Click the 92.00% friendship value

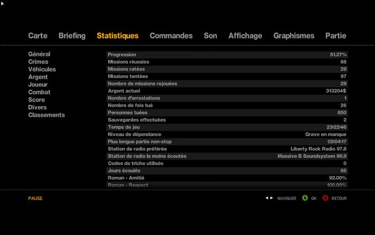pos(338,178)
